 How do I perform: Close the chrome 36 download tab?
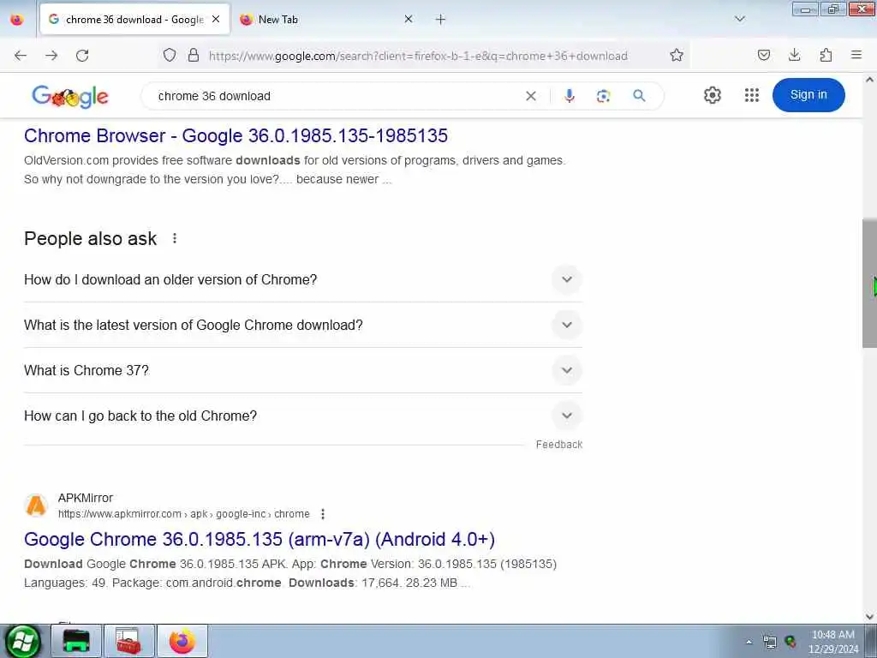(x=216, y=19)
